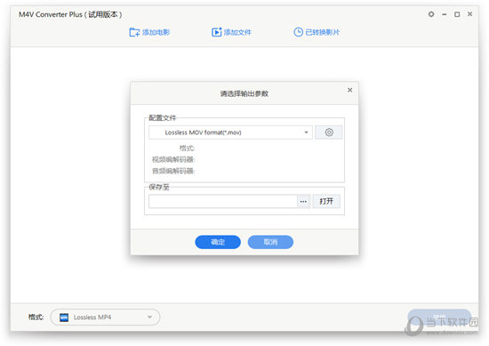Click the 添加电影 (Add Movies) toolbar button
The width and height of the screenshot is (489, 346).
coord(149,32)
